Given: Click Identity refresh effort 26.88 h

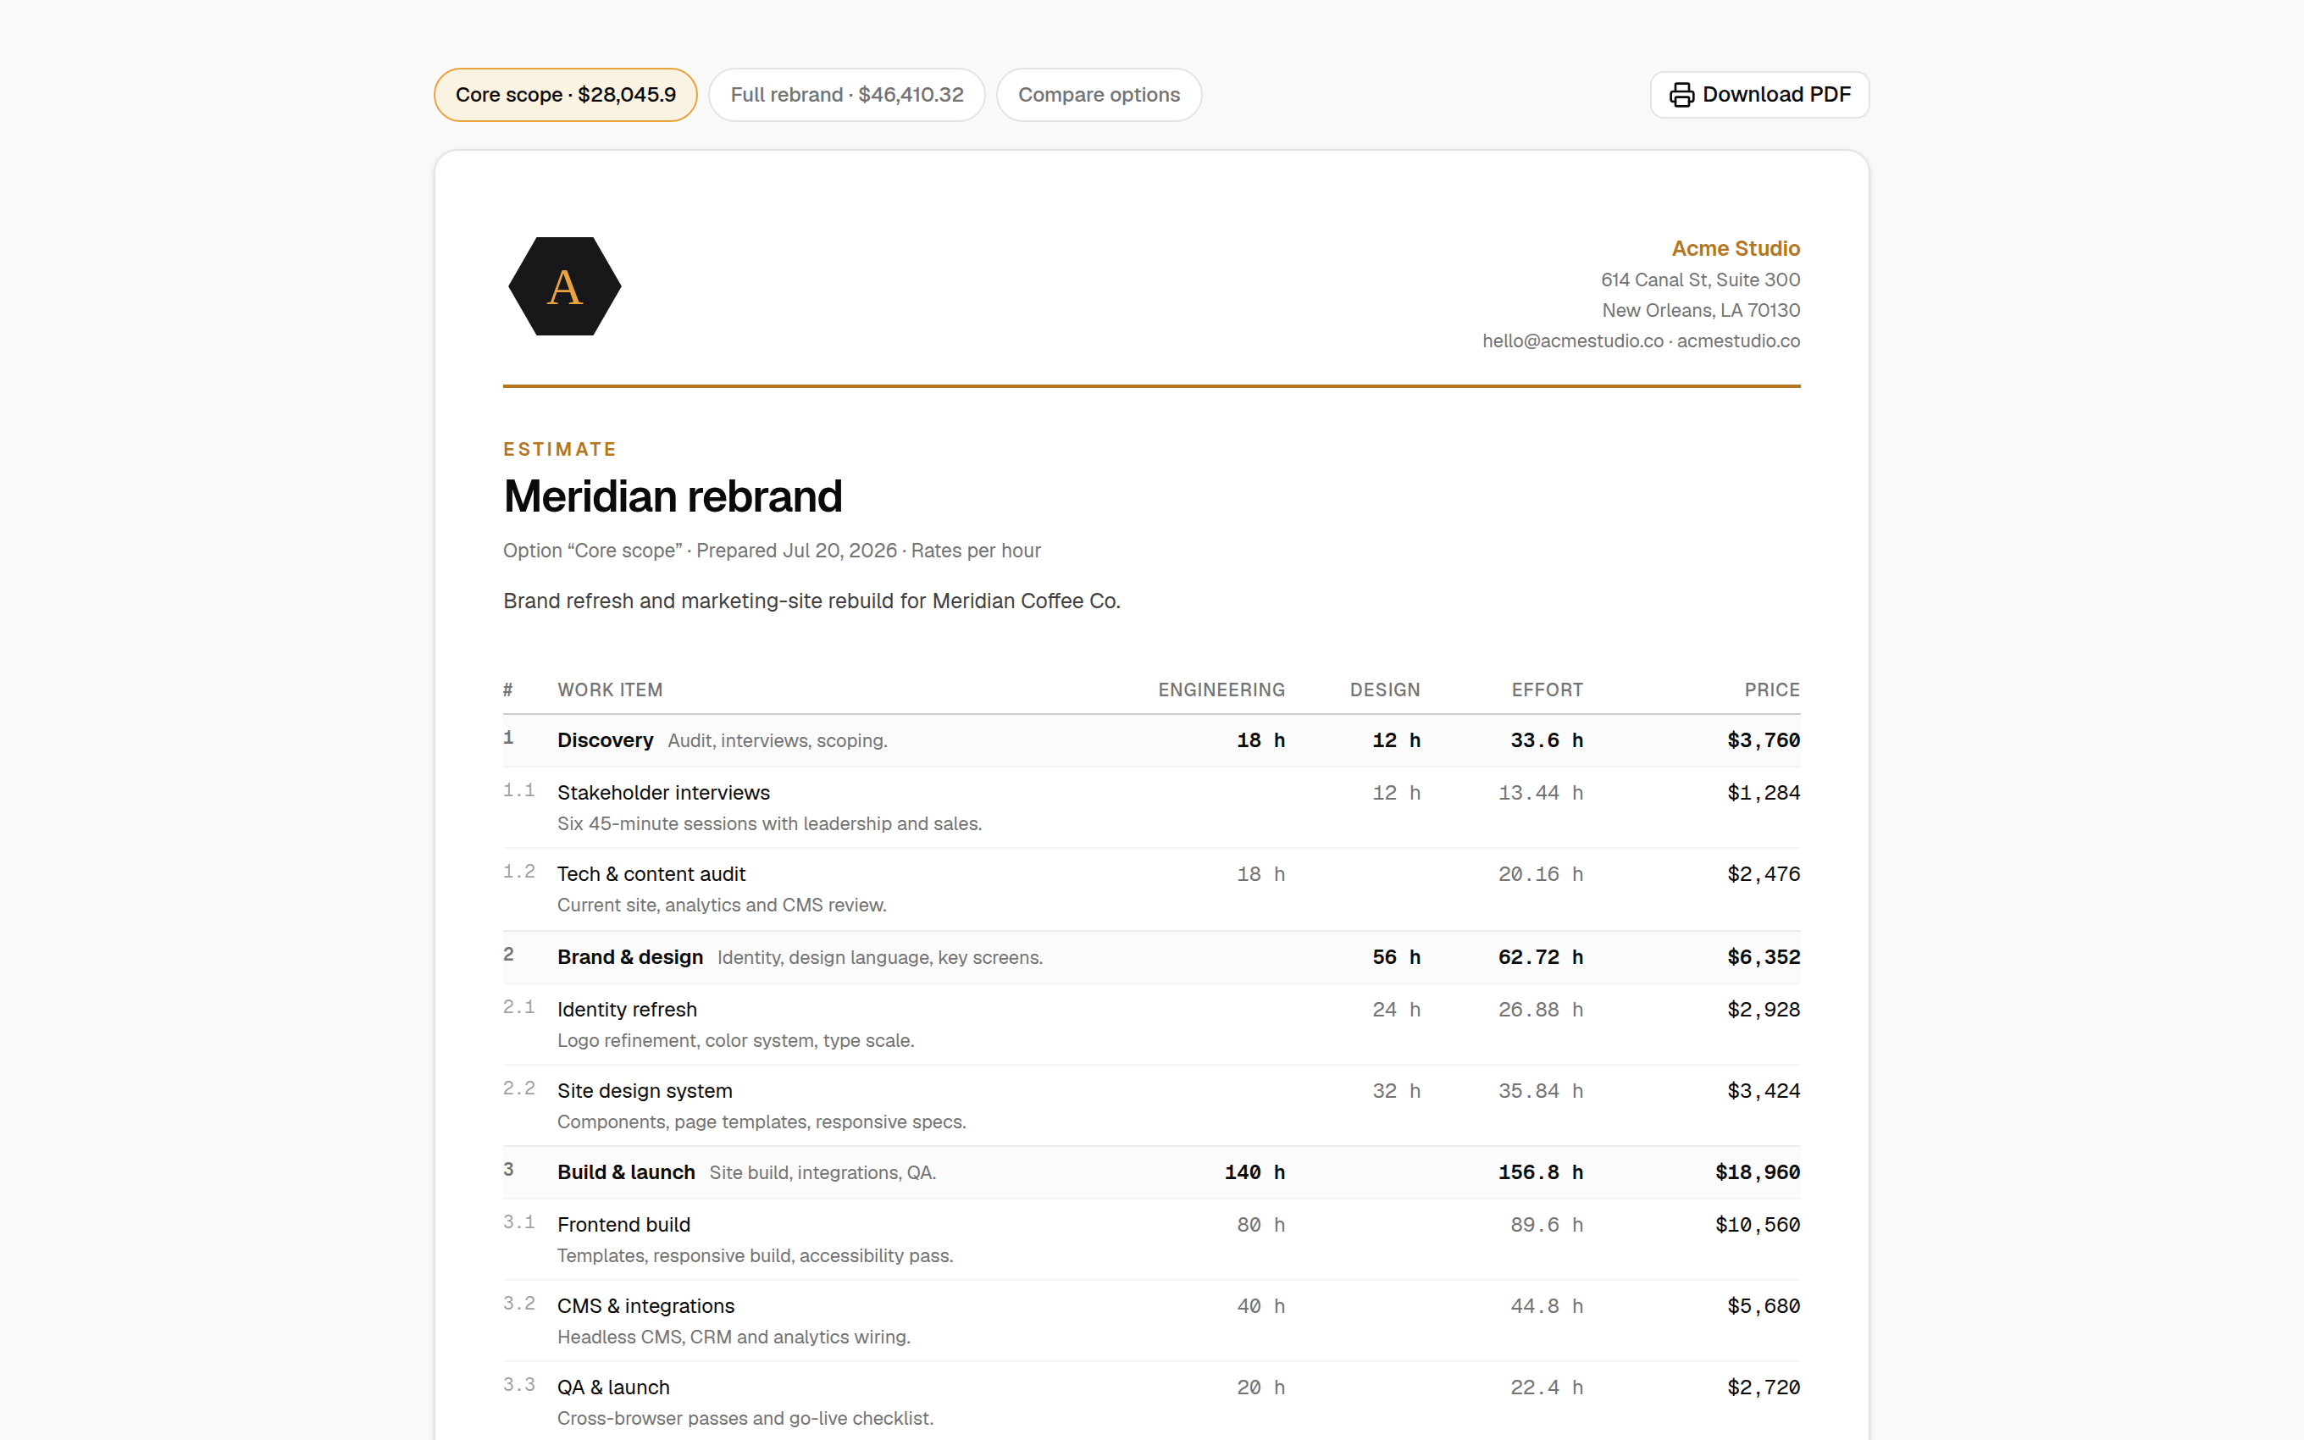Looking at the screenshot, I should click(1541, 1010).
